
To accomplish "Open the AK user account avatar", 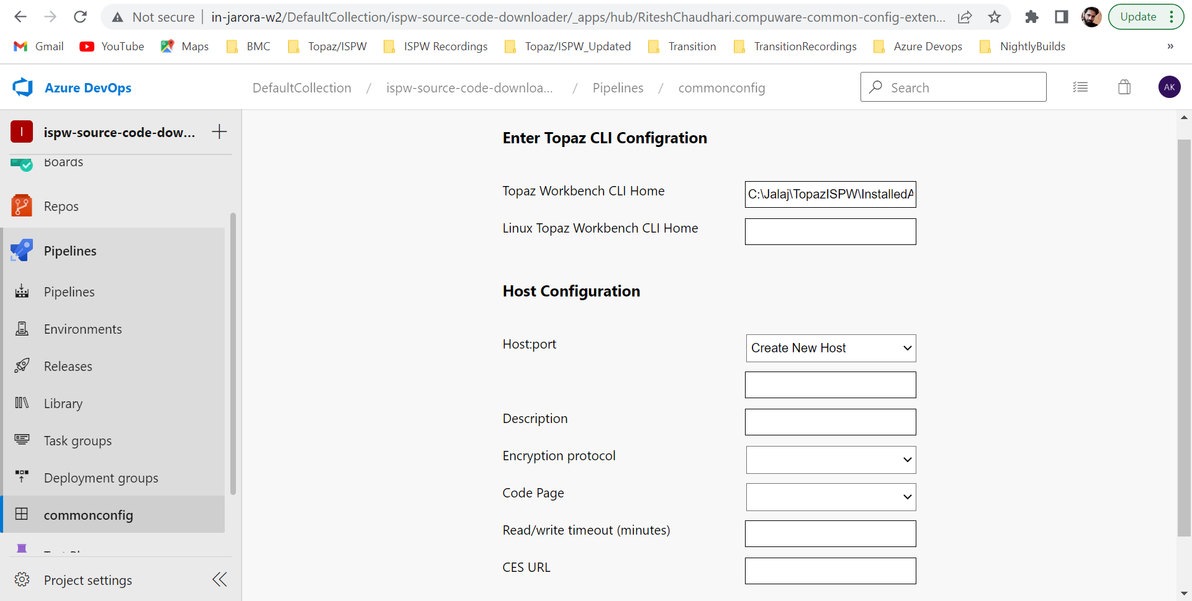I will click(1170, 87).
